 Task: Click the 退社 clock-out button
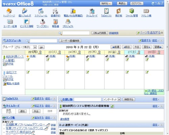pos(22,111)
